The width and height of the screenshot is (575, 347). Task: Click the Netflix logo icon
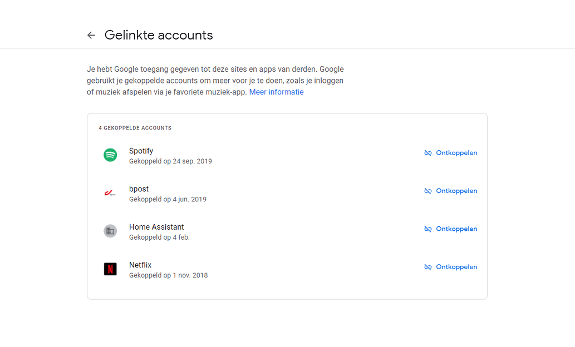(110, 269)
